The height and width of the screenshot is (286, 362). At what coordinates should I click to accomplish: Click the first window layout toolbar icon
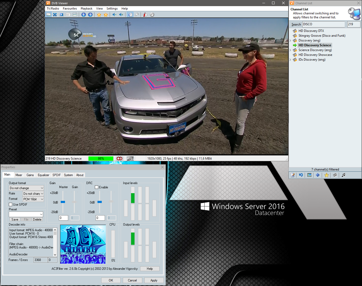click(48, 15)
